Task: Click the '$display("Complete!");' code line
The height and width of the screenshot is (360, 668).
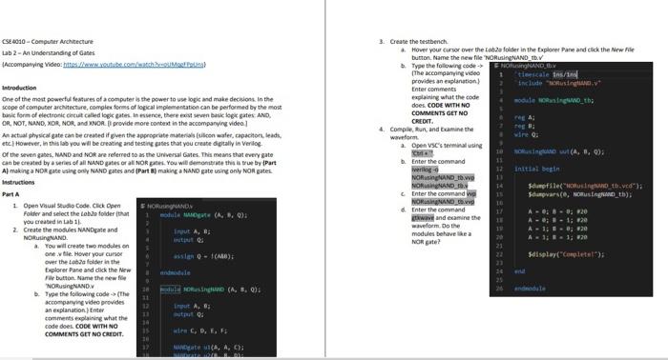Action: 566,254
